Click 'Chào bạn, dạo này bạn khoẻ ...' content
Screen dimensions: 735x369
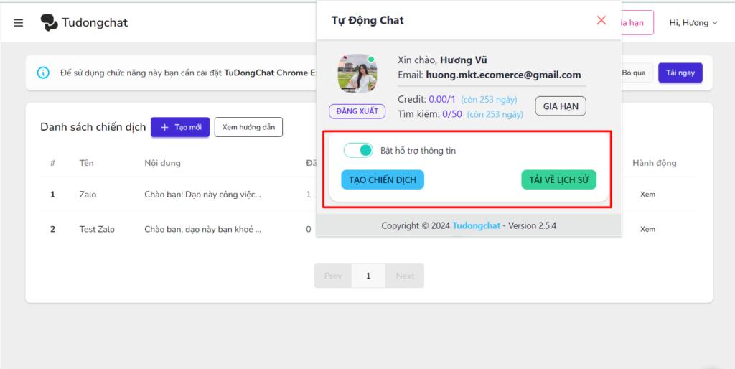(x=203, y=229)
